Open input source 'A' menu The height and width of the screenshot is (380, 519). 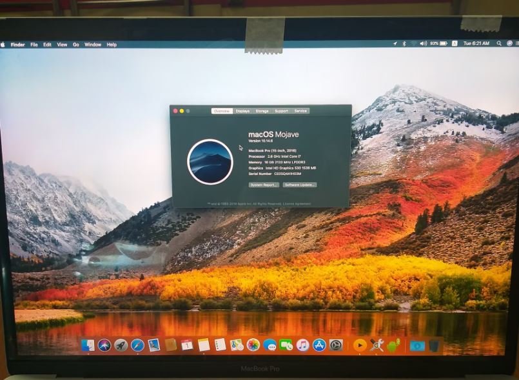pos(455,43)
